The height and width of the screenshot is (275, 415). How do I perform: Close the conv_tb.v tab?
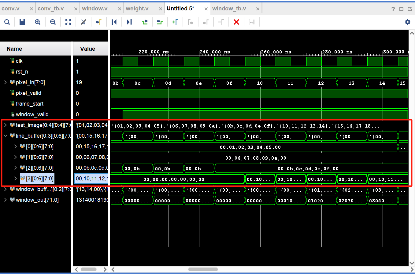pyautogui.click(x=76, y=9)
